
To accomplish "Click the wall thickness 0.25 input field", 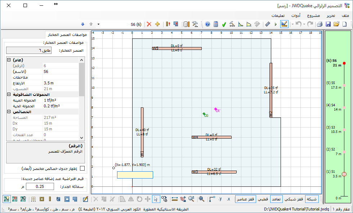I will pyautogui.click(x=40, y=186).
